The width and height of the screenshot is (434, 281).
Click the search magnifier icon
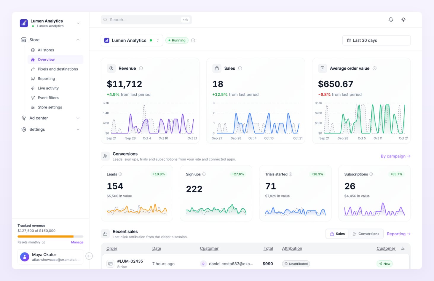click(105, 20)
